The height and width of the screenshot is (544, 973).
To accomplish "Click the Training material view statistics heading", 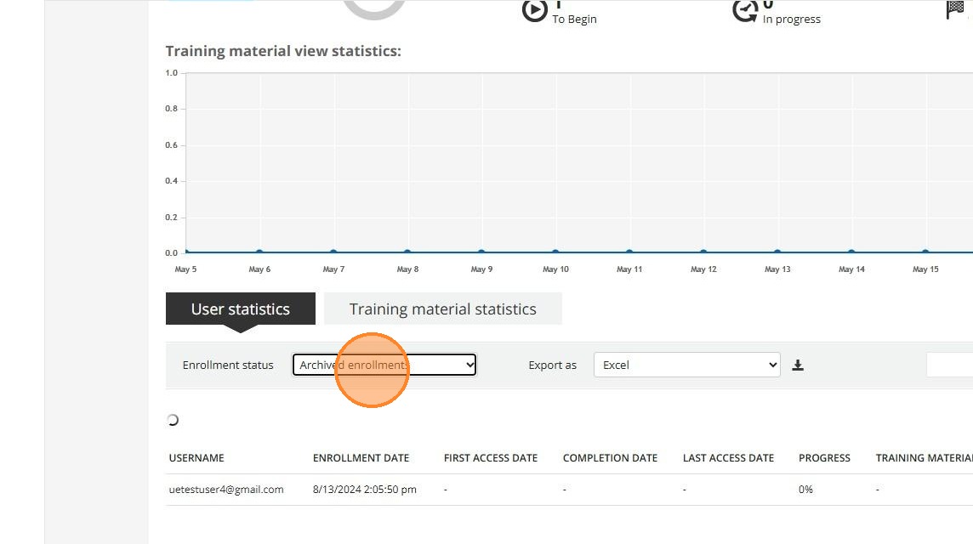I will (283, 51).
